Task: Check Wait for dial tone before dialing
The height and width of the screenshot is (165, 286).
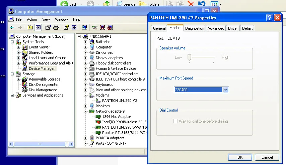Action: (x=175, y=121)
